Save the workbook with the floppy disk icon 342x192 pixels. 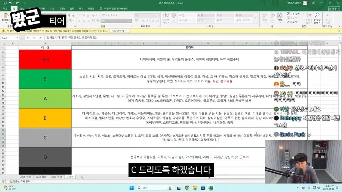5,3
